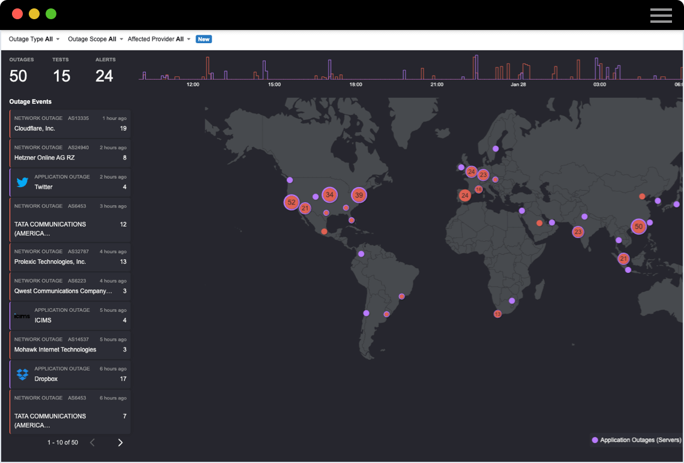Select the map cluster marked 52
Viewport: 684px width, 463px height.
[x=292, y=202]
